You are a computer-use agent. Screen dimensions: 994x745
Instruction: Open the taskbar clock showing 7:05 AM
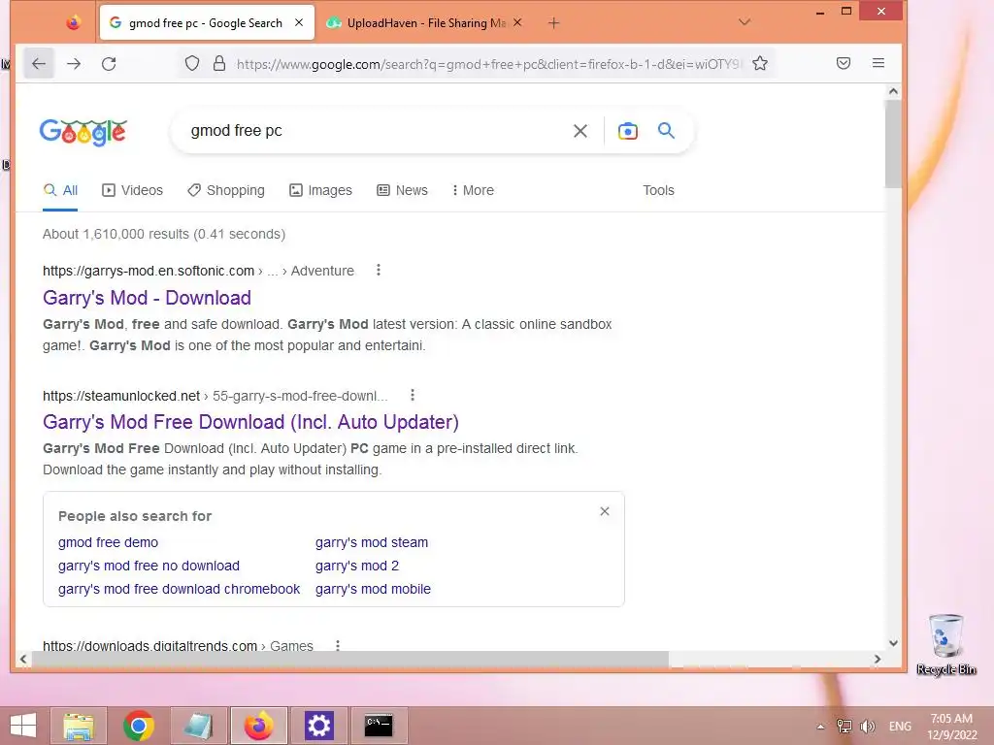click(951, 726)
